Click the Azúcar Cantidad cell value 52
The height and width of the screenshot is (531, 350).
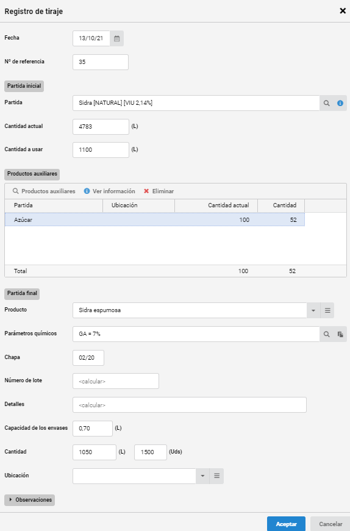click(281, 220)
